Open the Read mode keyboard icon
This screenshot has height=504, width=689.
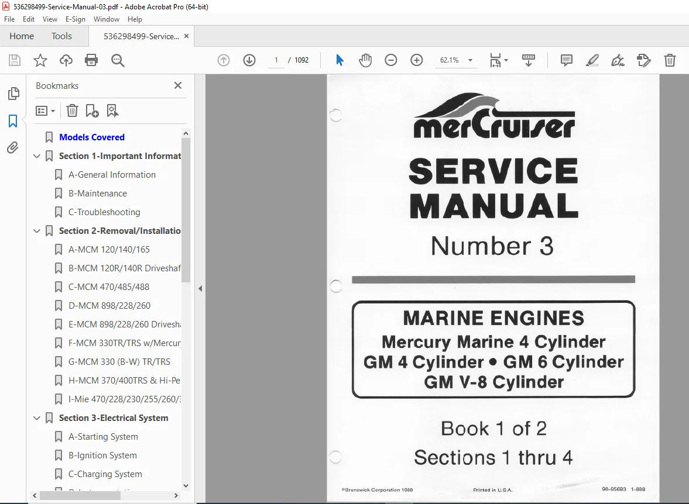point(528,60)
